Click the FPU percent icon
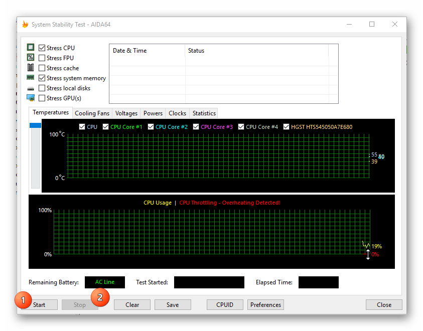The image size is (423, 331). 31,58
